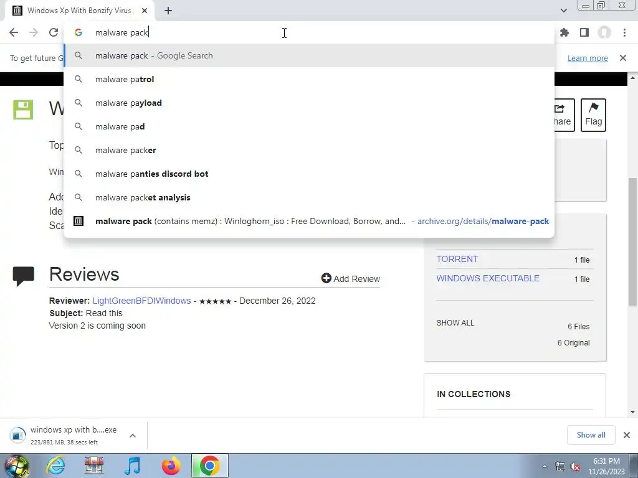This screenshot has height=478, width=638.
Task: Click the Share button
Action: [563, 115]
